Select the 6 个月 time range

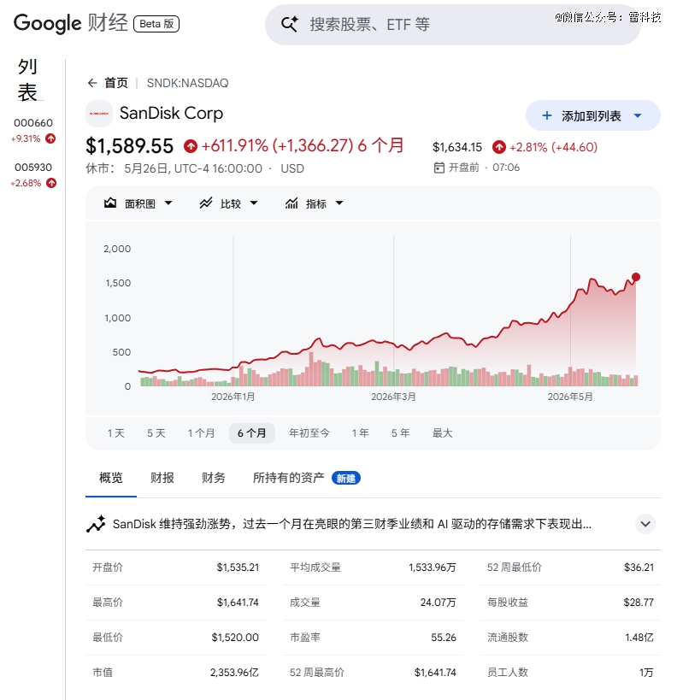coord(252,433)
